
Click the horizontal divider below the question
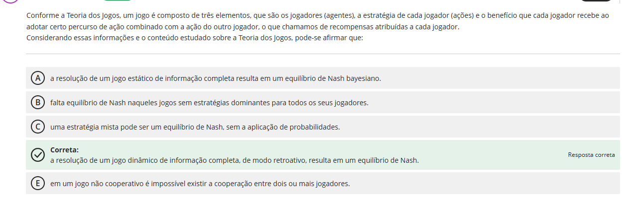click(323, 54)
